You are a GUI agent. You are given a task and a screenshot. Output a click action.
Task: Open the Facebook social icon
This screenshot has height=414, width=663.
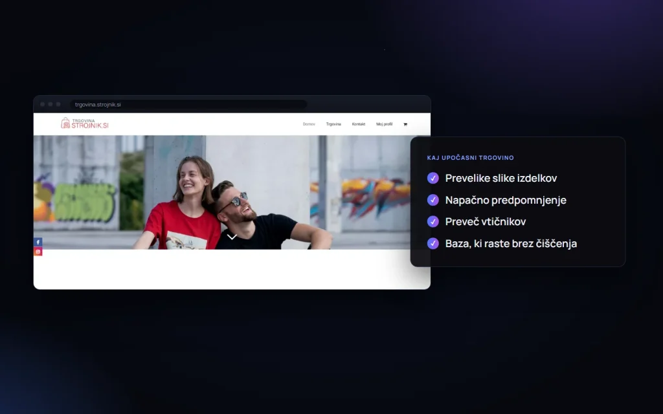[38, 242]
